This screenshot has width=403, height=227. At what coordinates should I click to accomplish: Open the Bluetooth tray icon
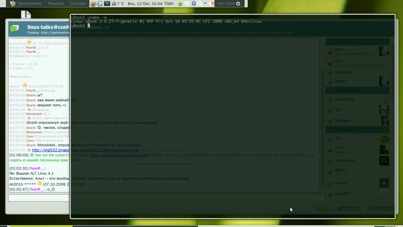coord(194,4)
